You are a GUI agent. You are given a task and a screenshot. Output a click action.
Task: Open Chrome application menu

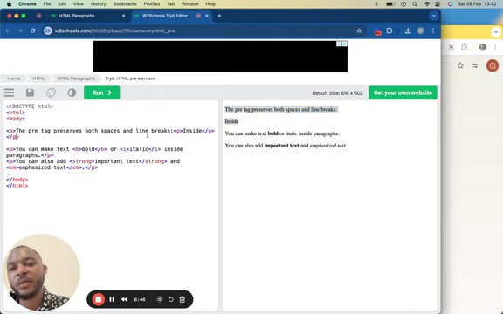click(x=27, y=3)
